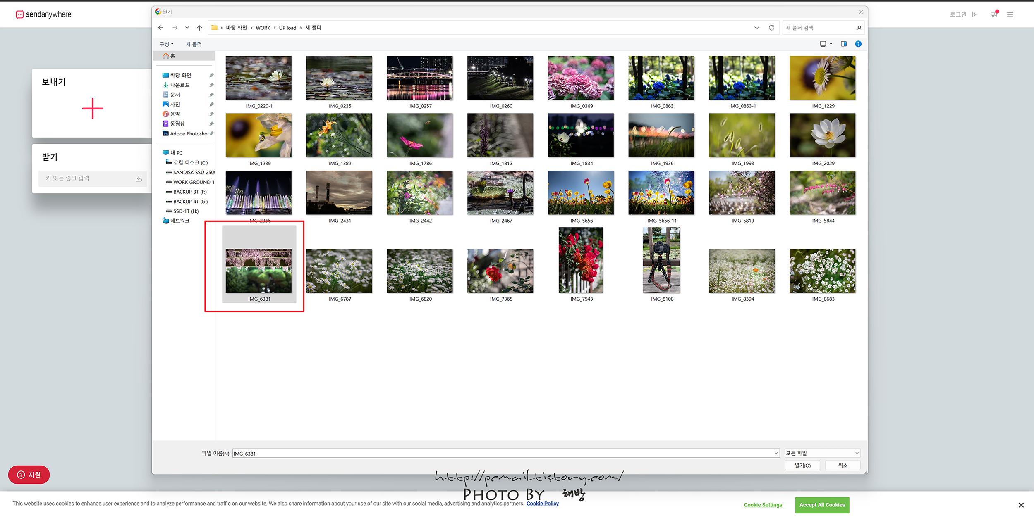Open the notifications megaphone icon

click(993, 14)
